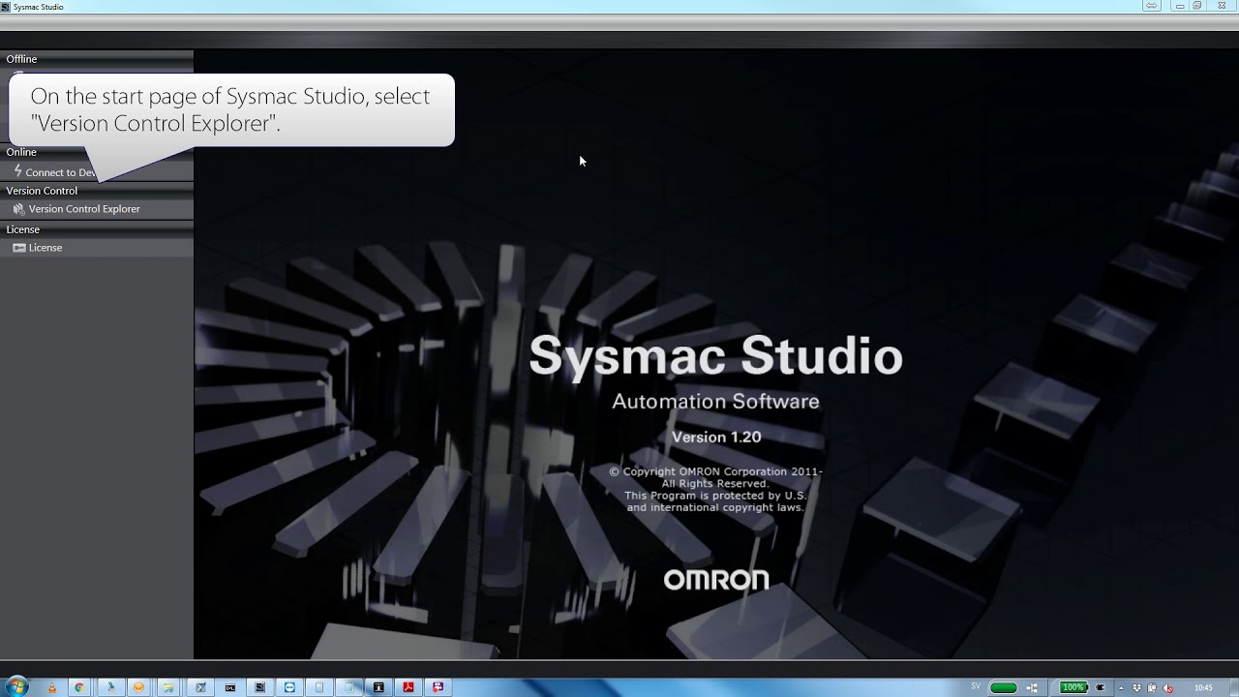Open the 10:45 system clock
This screenshot has height=697, width=1239.
point(1203,687)
